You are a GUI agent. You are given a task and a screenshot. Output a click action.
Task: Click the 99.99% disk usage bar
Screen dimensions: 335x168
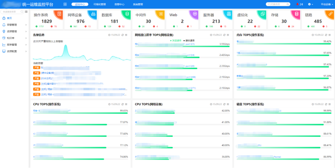(284, 113)
